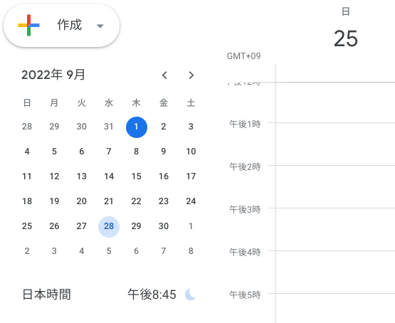Click the 午後1時 time slot in day view
The width and height of the screenshot is (395, 323).
[335, 144]
